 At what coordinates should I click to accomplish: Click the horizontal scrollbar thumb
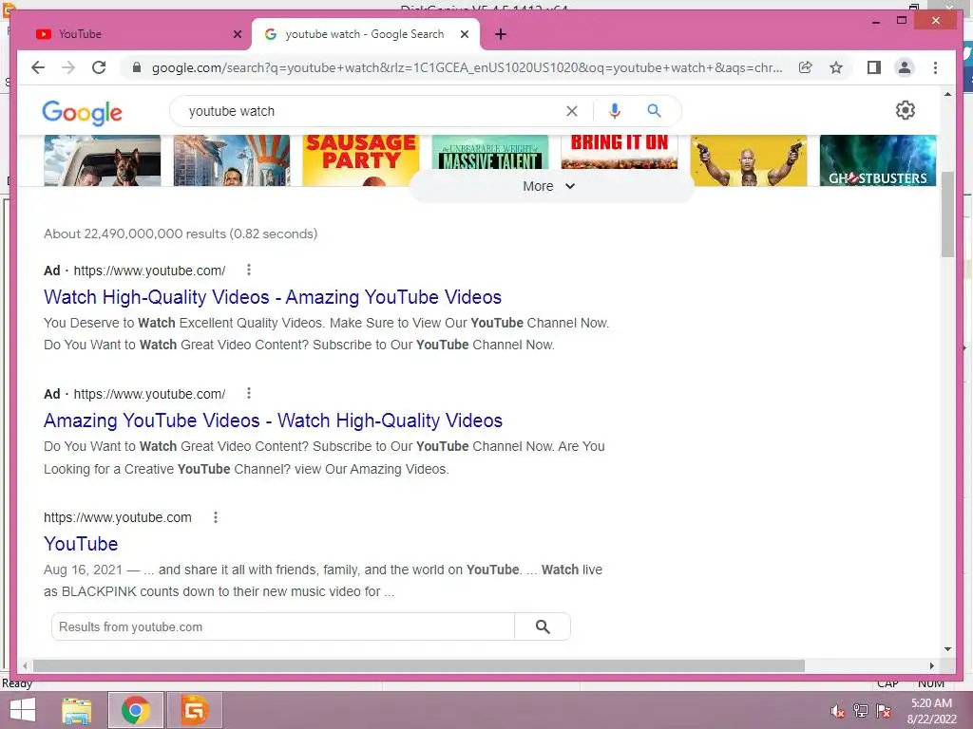[419, 665]
